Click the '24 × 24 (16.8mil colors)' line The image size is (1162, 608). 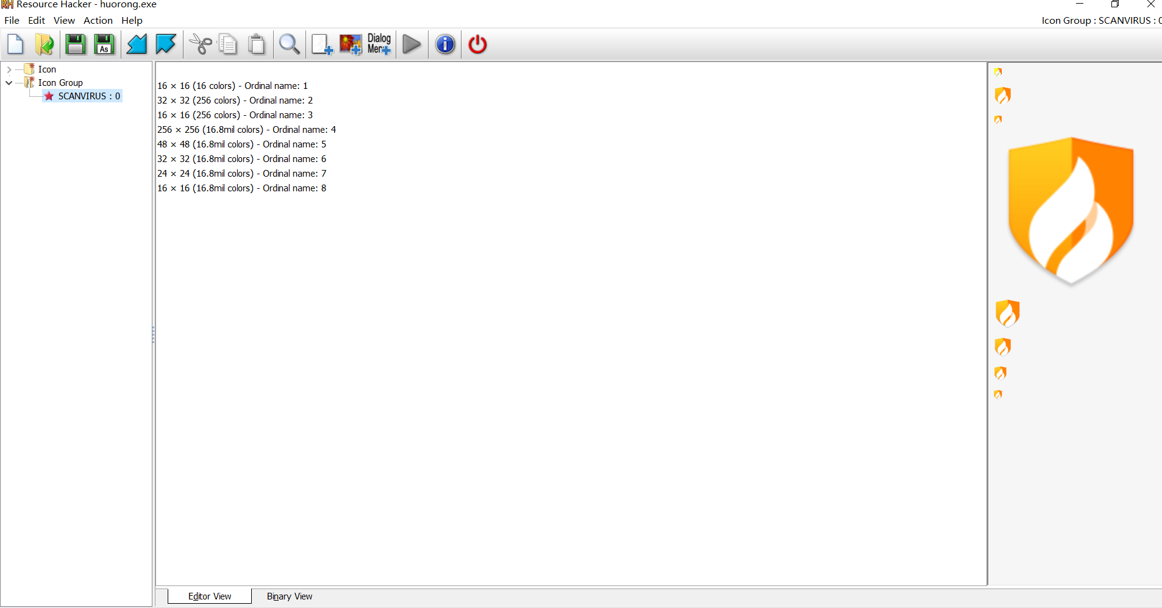(x=241, y=174)
